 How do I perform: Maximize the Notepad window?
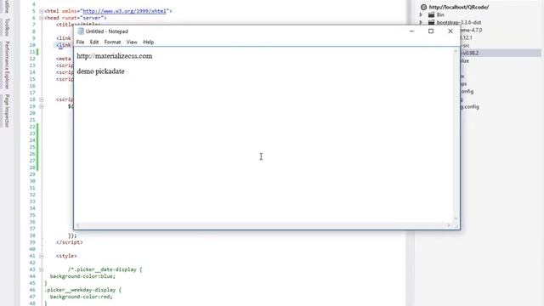pos(431,31)
